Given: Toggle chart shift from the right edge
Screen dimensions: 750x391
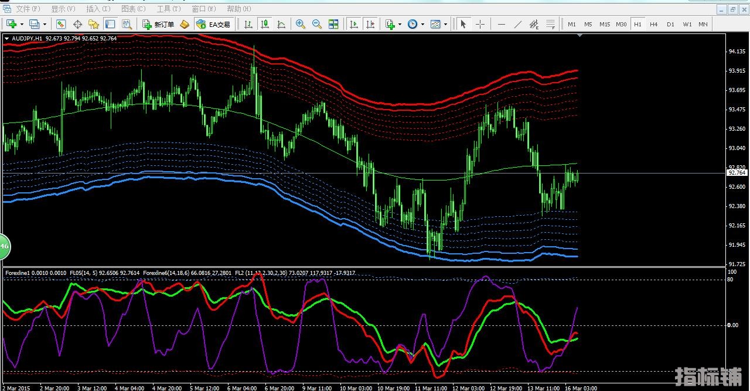Looking at the screenshot, I should (x=370, y=24).
